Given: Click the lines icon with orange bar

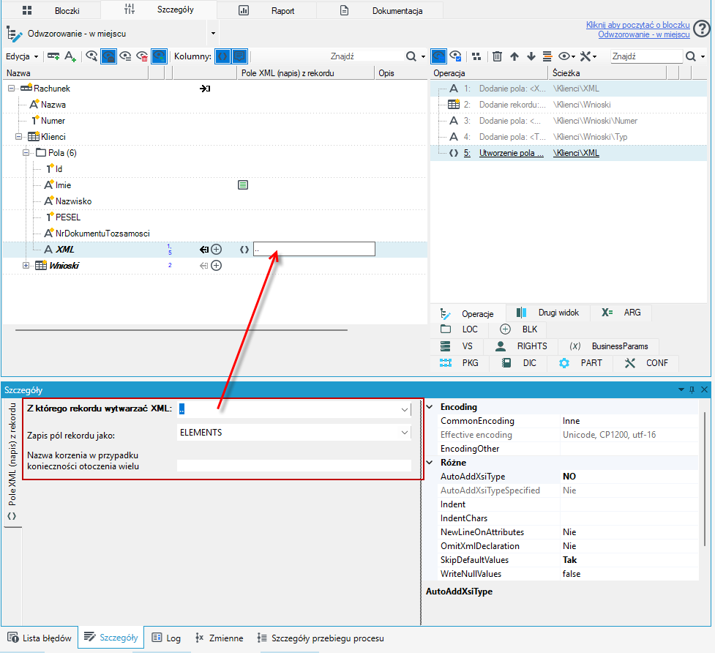Looking at the screenshot, I should tap(547, 56).
